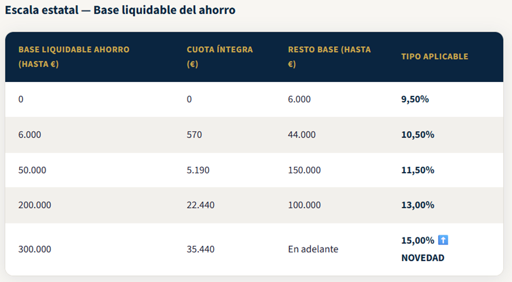This screenshot has width=512, height=282.
Task: Click the 300.000 base liquidable cell
Action: pyautogui.click(x=35, y=249)
